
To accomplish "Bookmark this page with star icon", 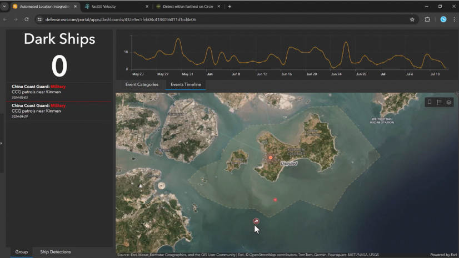I will point(412,19).
